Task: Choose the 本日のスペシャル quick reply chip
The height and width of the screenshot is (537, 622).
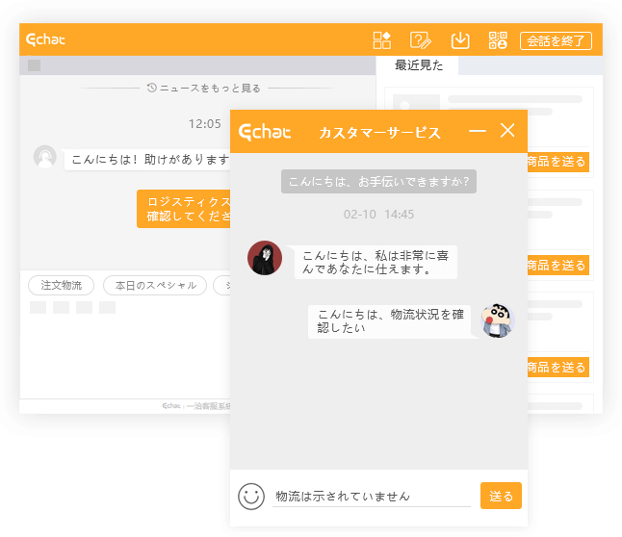Action: coord(155,285)
